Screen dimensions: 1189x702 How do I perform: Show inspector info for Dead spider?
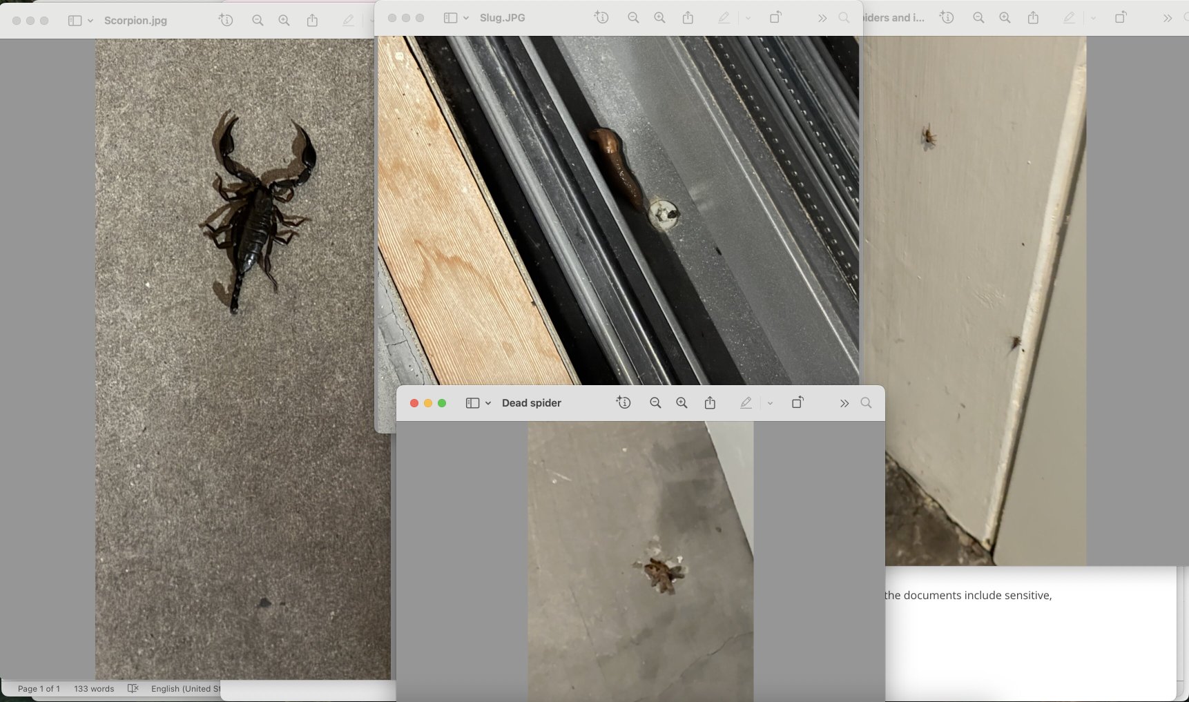pyautogui.click(x=623, y=403)
